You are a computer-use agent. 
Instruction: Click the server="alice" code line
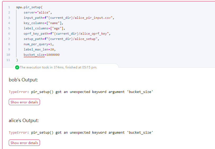[38, 12]
